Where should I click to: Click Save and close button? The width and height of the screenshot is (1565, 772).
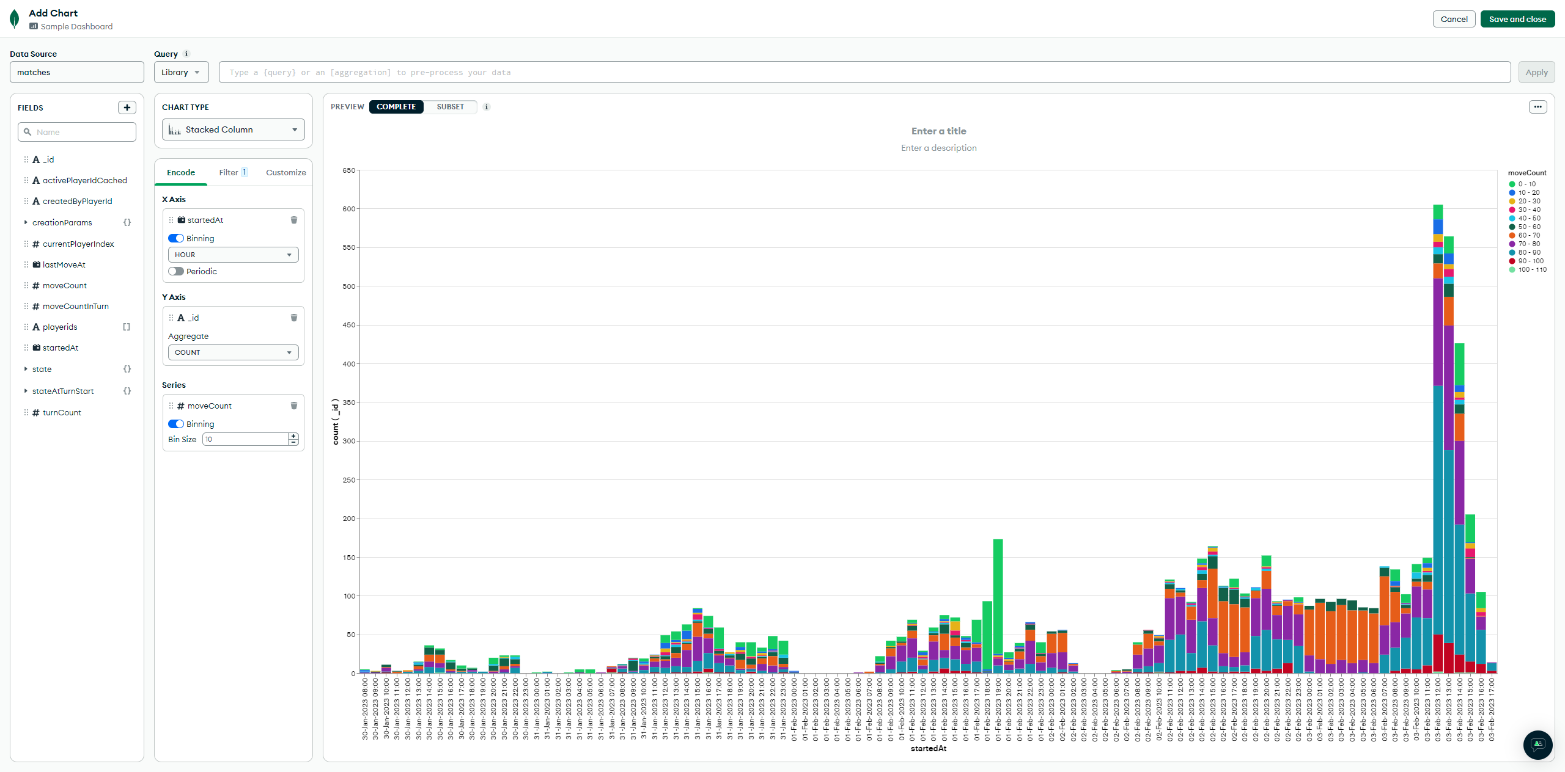[x=1517, y=19]
